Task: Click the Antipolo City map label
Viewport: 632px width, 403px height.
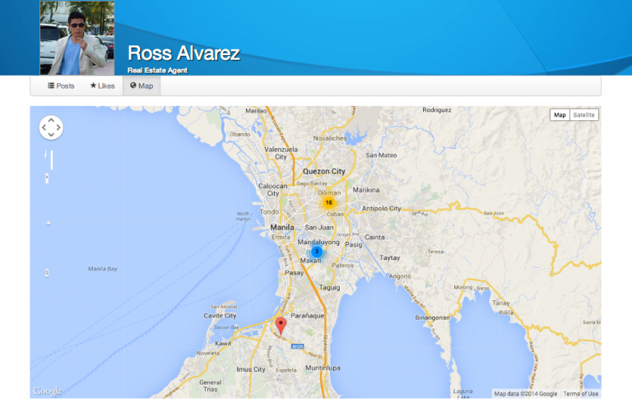Action: [x=381, y=208]
